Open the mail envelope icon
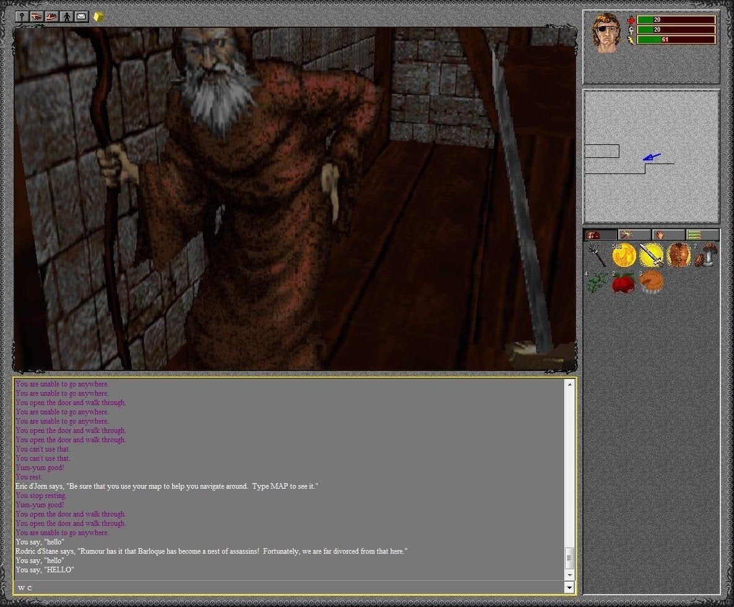734x607 pixels. [81, 17]
